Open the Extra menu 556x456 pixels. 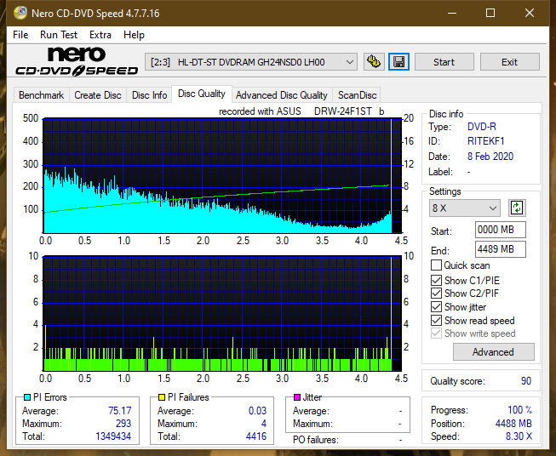tap(100, 35)
